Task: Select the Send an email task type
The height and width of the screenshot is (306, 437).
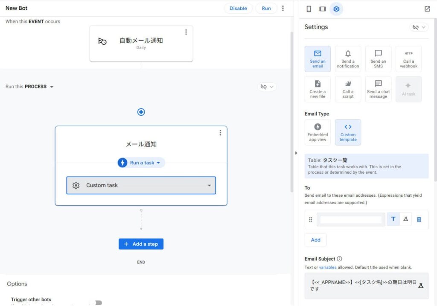Action: click(x=318, y=59)
